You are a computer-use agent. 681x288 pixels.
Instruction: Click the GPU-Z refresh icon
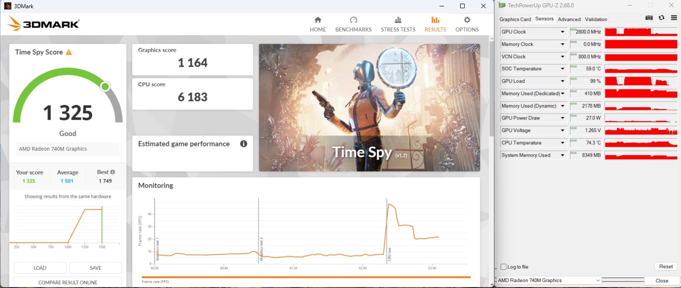661,18
